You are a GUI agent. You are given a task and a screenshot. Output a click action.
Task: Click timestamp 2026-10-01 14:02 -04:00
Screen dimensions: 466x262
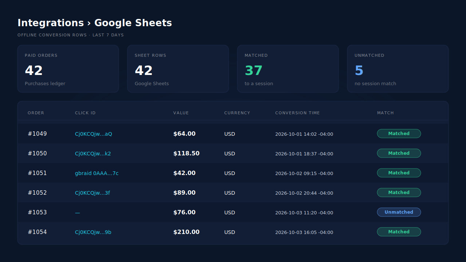coord(304,134)
